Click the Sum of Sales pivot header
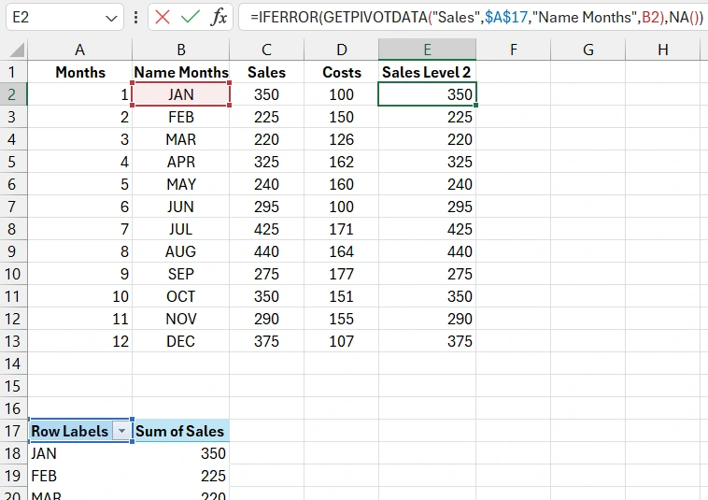The width and height of the screenshot is (708, 500). pyautogui.click(x=180, y=431)
